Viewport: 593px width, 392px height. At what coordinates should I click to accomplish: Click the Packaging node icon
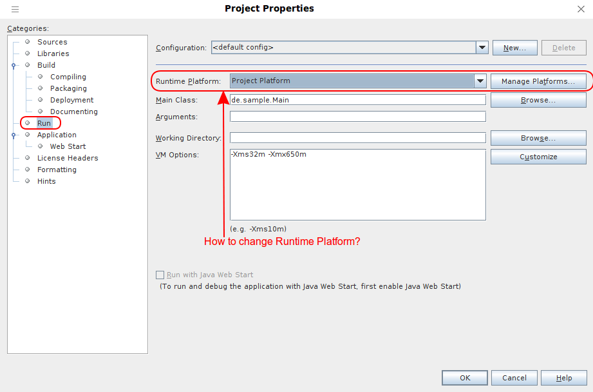click(x=39, y=88)
